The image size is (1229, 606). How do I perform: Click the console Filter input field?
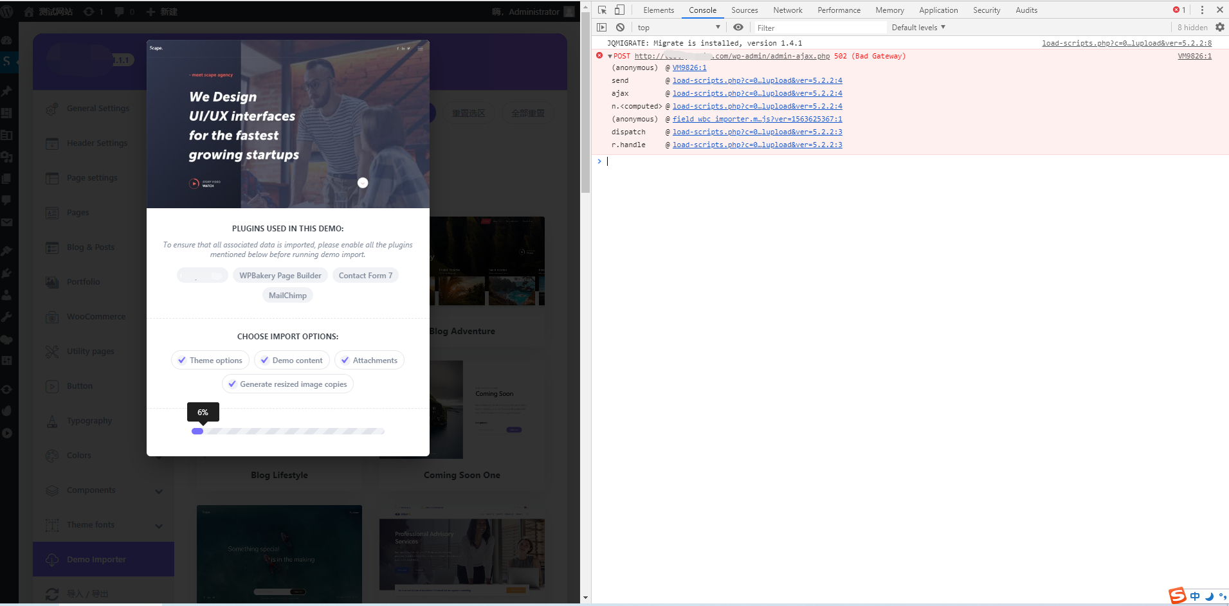point(820,28)
